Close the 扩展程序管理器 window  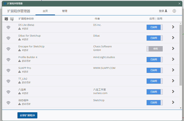[x=179, y=4]
